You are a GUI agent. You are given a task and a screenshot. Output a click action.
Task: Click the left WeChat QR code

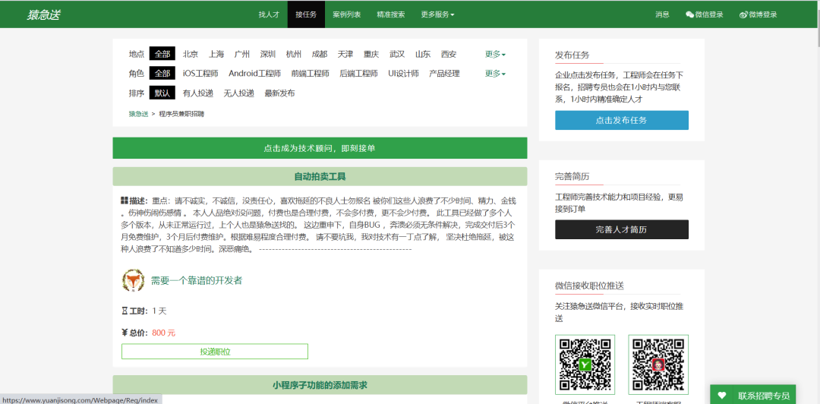pos(585,365)
